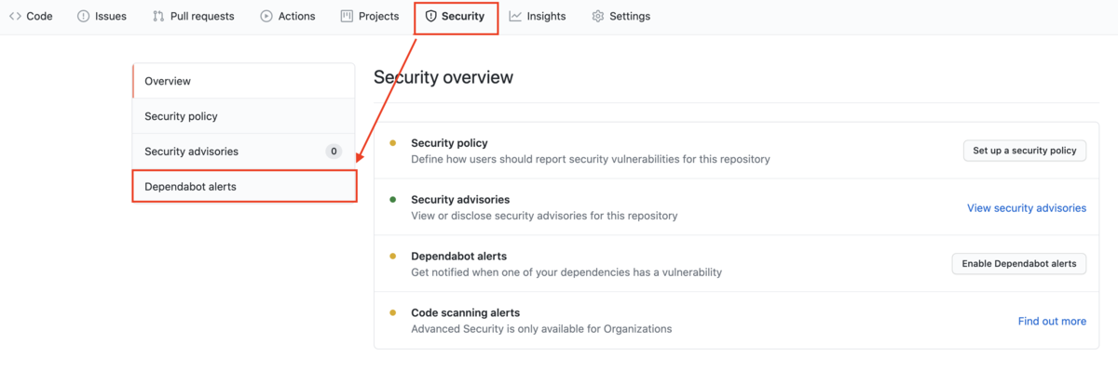Open the Insights tab
This screenshot has height=370, width=1118.
(x=538, y=16)
